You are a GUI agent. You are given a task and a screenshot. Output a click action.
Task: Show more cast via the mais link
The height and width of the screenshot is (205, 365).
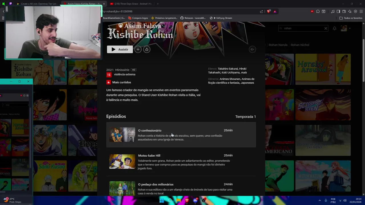pos(244,73)
